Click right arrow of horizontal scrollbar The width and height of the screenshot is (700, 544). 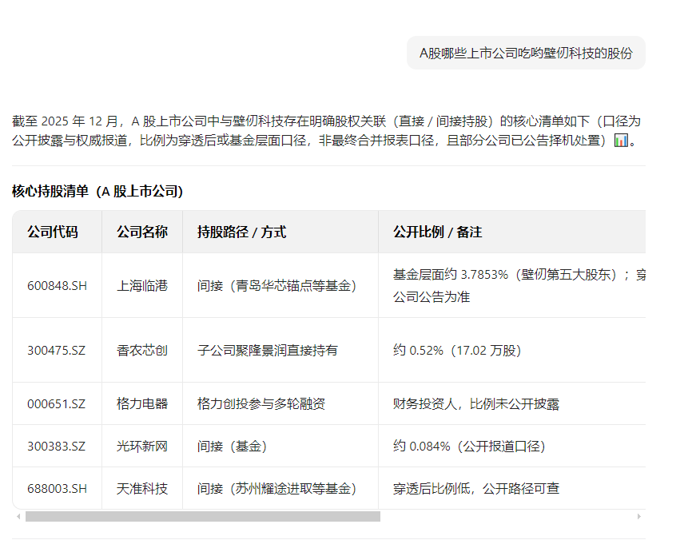point(638,516)
